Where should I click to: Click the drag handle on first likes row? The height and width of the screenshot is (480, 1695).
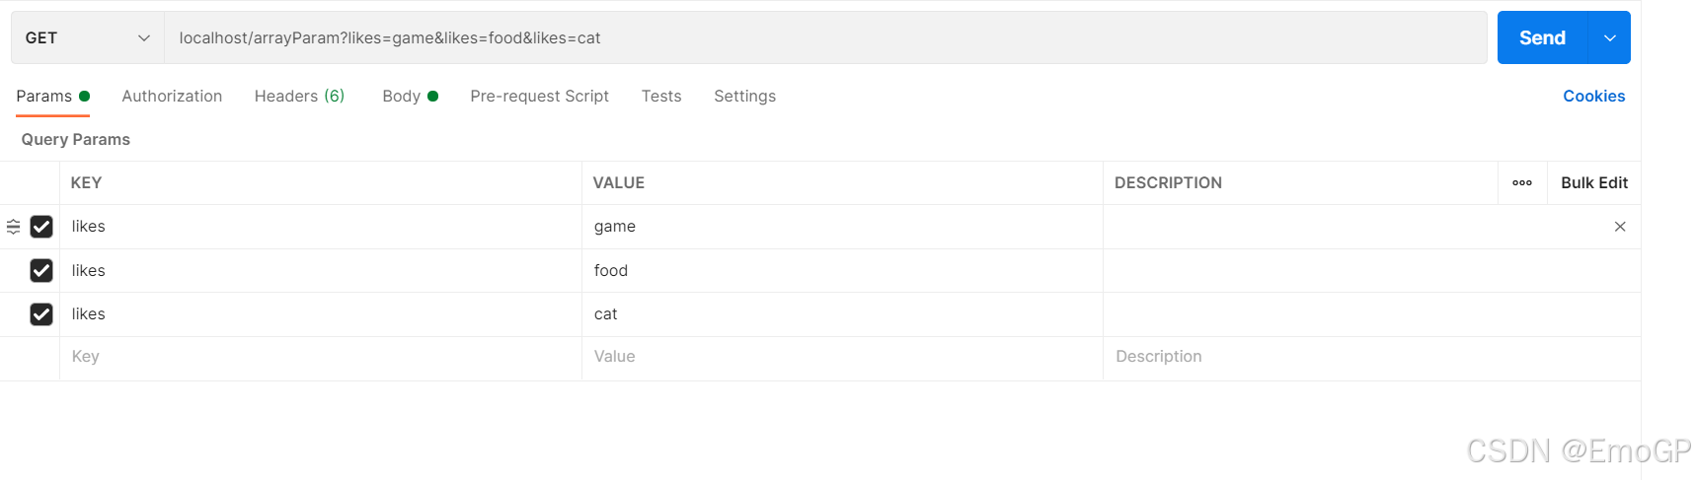[x=14, y=227]
